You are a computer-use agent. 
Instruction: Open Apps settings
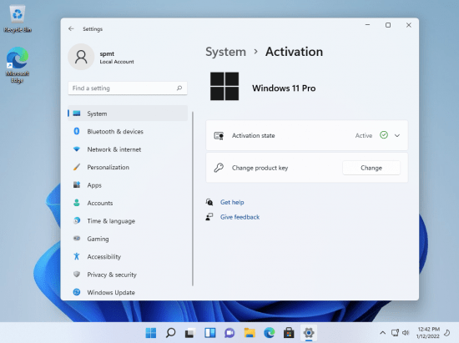(128, 185)
